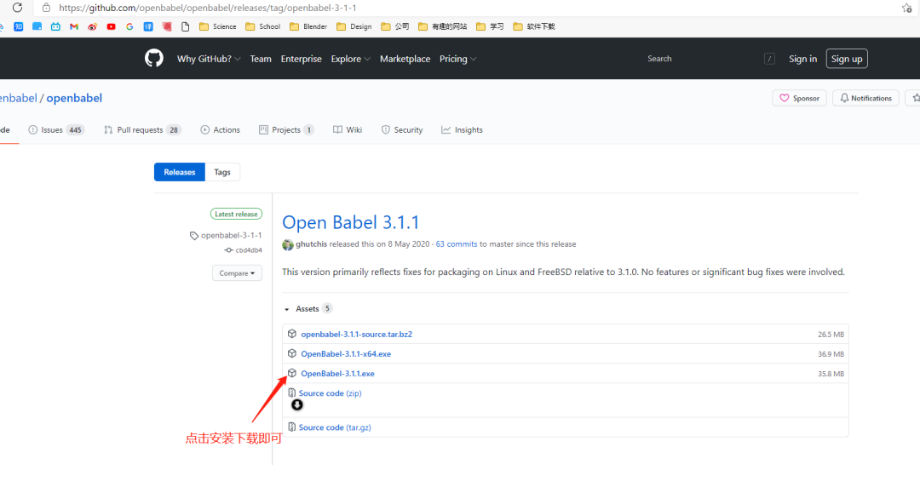Click the GitHub URL address field
Image resolution: width=920 pixels, height=487 pixels.
coord(207,8)
